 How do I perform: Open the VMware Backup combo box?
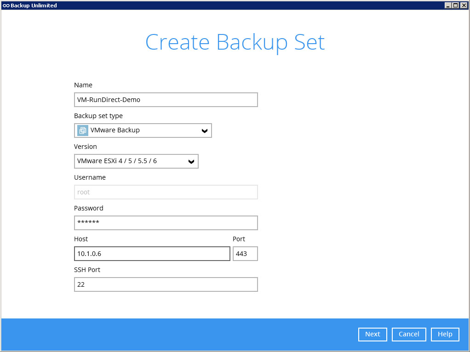point(143,131)
